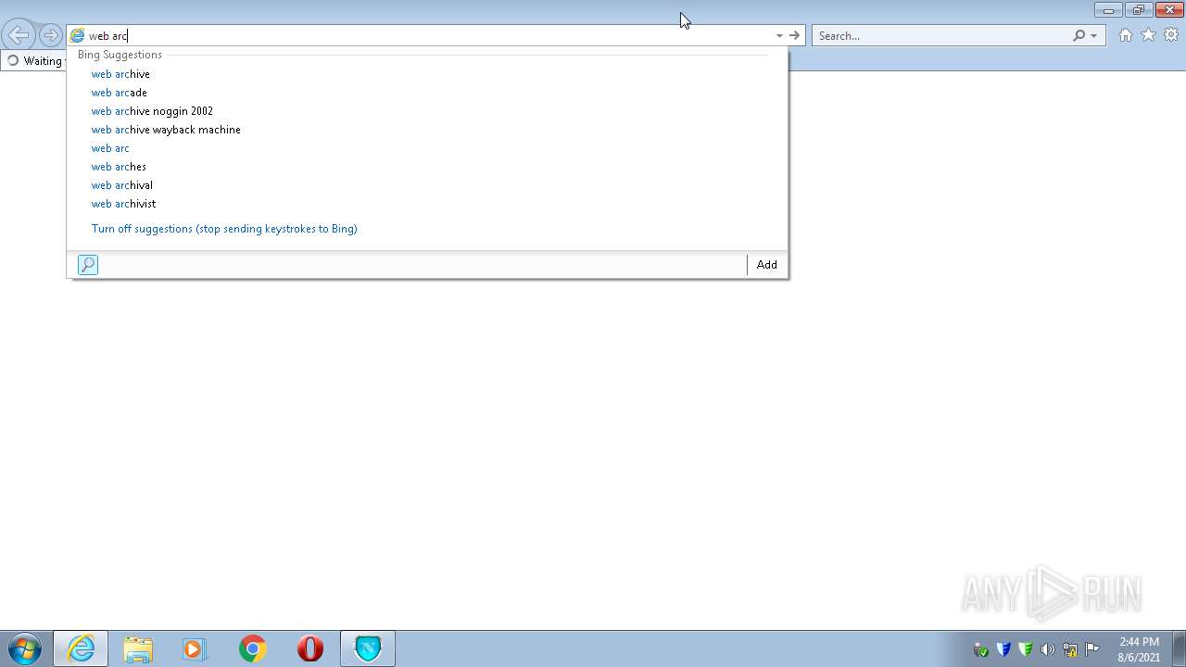Close the Internet Explorer window
1186x667 pixels.
pyautogui.click(x=1169, y=10)
